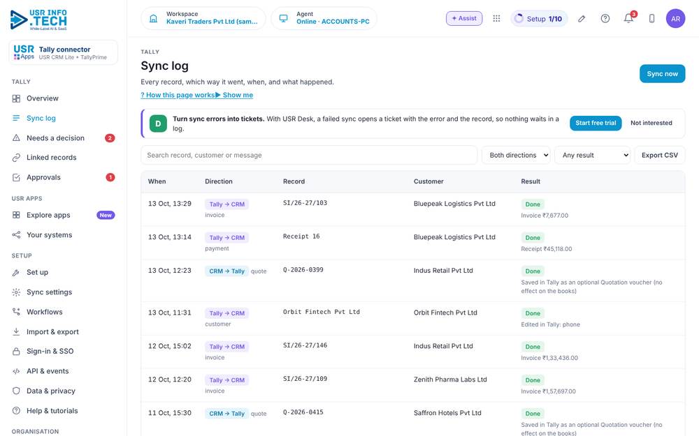Click the New badge beside Explore apps

point(106,216)
